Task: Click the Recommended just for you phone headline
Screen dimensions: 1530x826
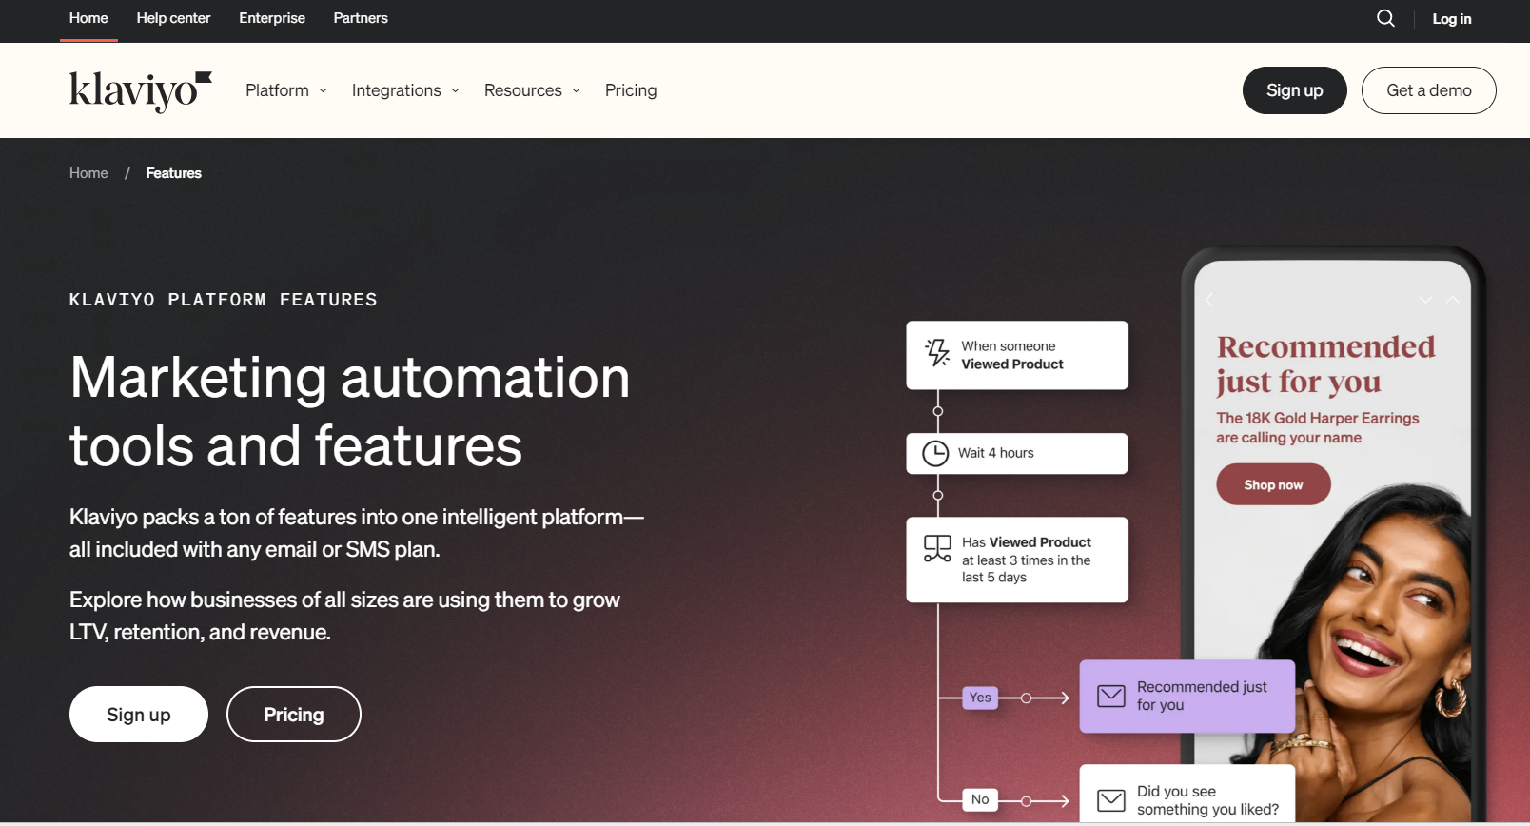Action: click(1325, 364)
